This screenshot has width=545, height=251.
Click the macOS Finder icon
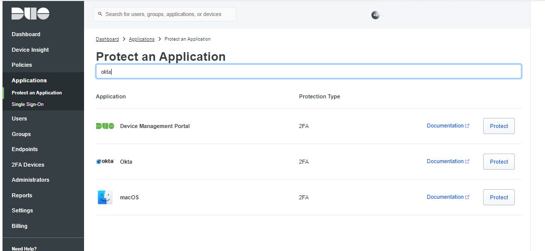[105, 197]
